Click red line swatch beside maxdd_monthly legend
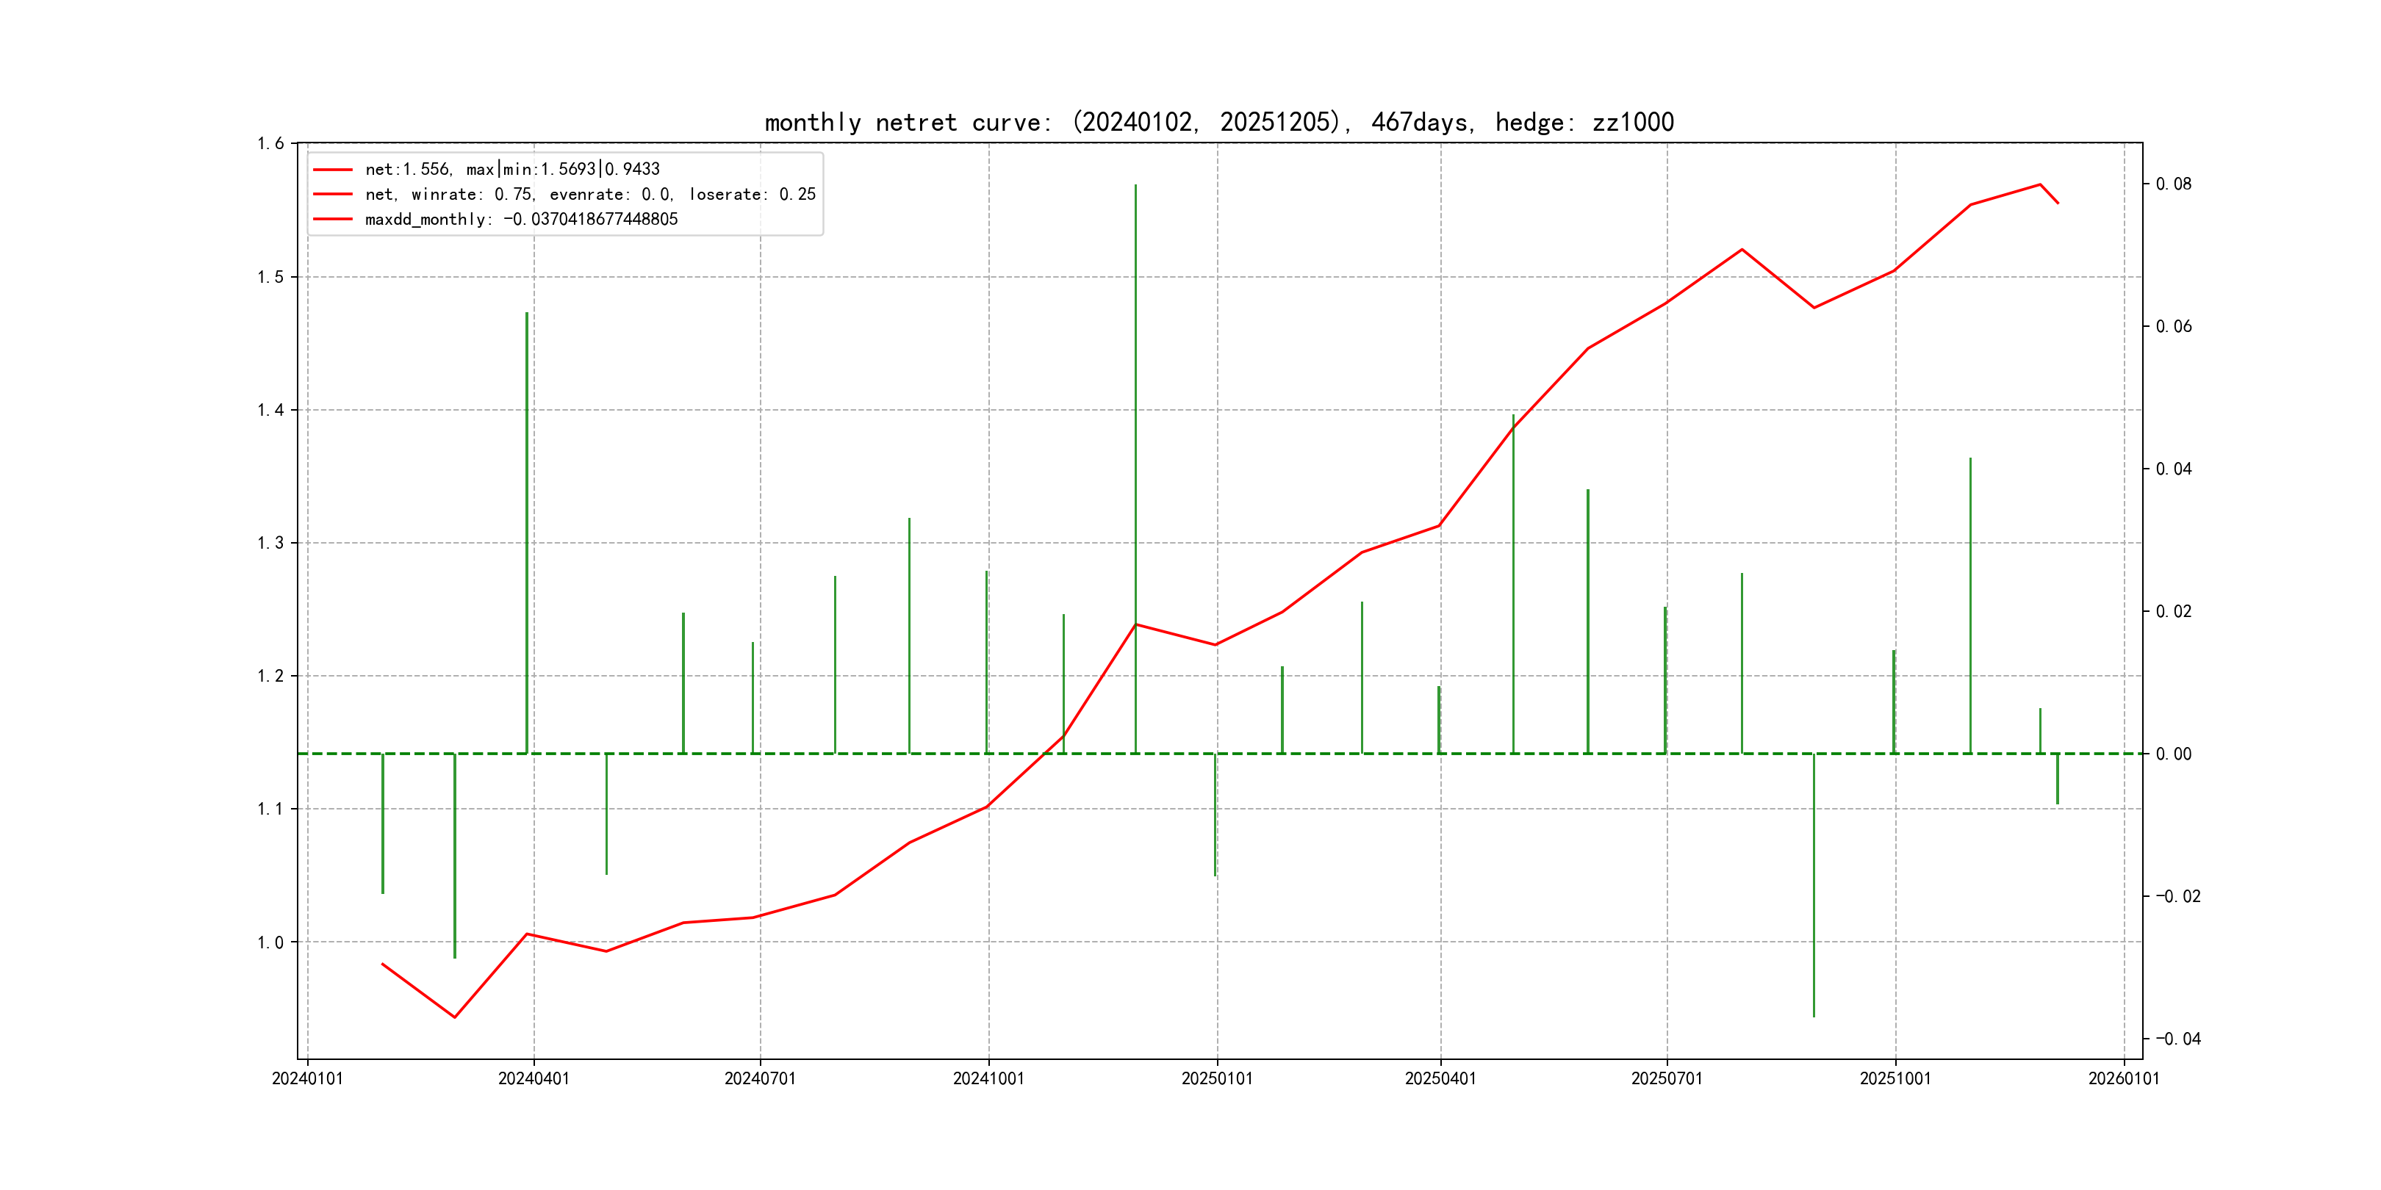Image resolution: width=2381 pixels, height=1190 pixels. coord(333,219)
